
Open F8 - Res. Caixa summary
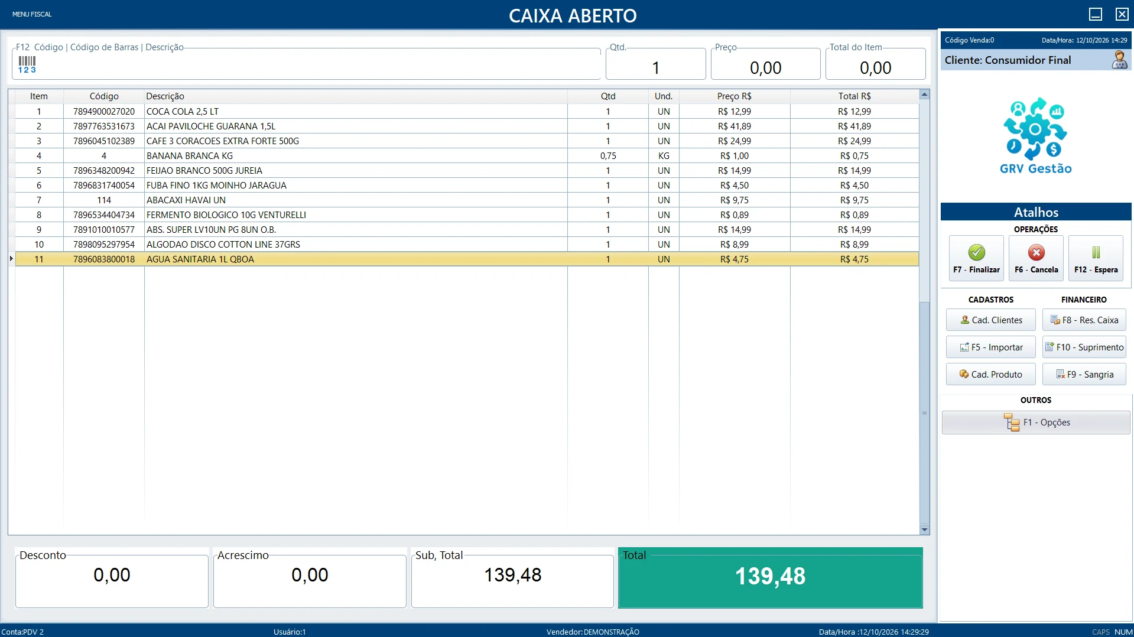(1084, 320)
